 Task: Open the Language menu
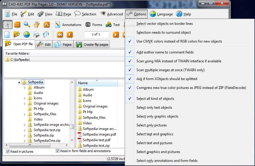point(161,14)
